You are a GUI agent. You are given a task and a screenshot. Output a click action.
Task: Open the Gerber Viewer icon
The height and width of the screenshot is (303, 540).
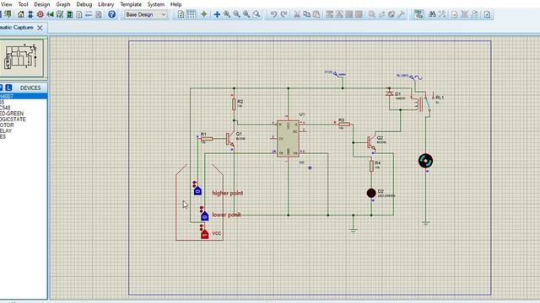pyautogui.click(x=60, y=14)
